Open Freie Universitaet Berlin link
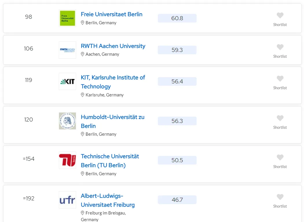The image size is (304, 222). (111, 14)
